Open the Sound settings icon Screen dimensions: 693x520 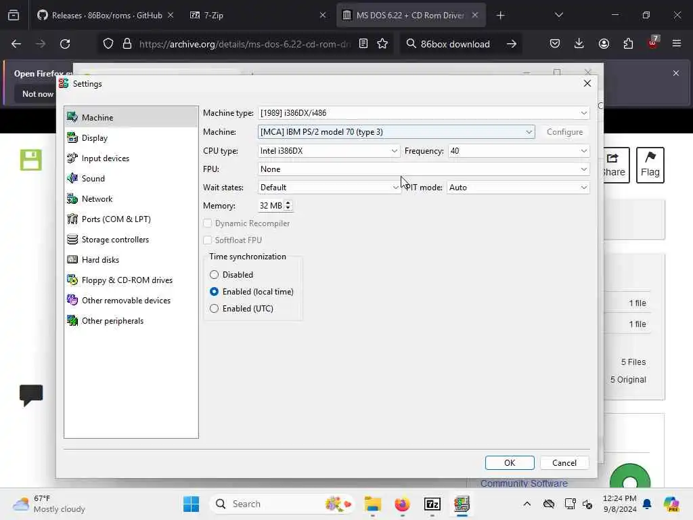[72, 178]
